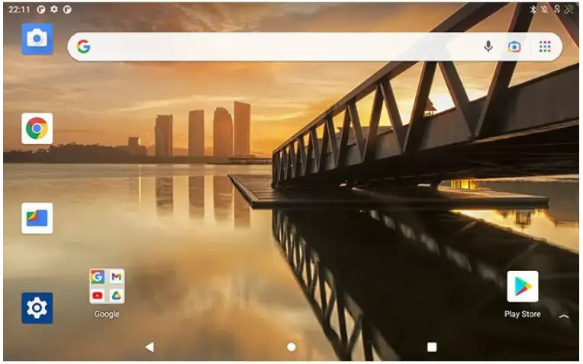Tap the home navigation circle
Screen dimensions: 583x364
(x=291, y=347)
